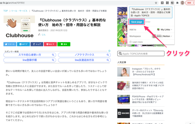Click the ツイート Twitter share button
The width and height of the screenshot is (195, 124).
coord(10,44)
